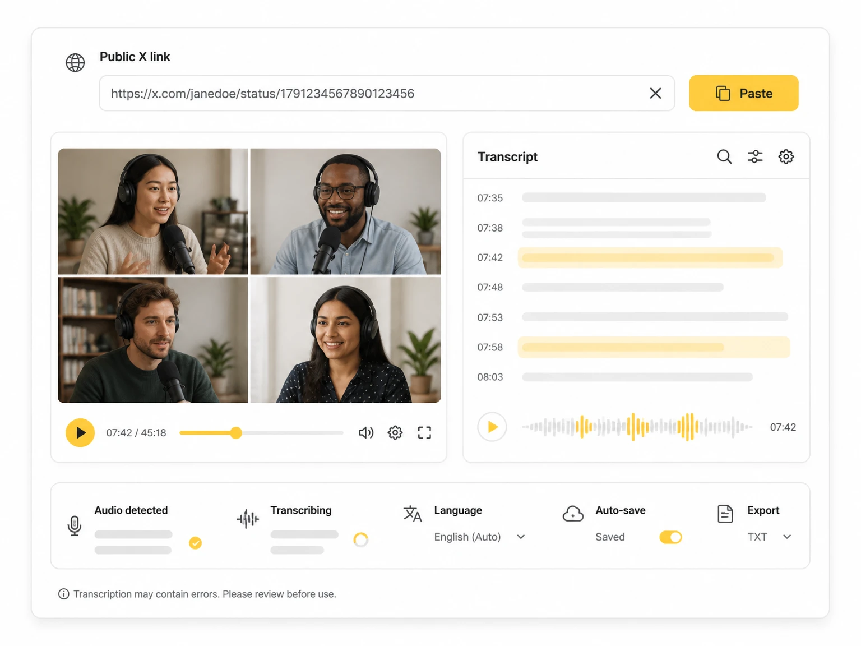861x646 pixels.
Task: Select the 07:53 transcript line
Action: 632,317
